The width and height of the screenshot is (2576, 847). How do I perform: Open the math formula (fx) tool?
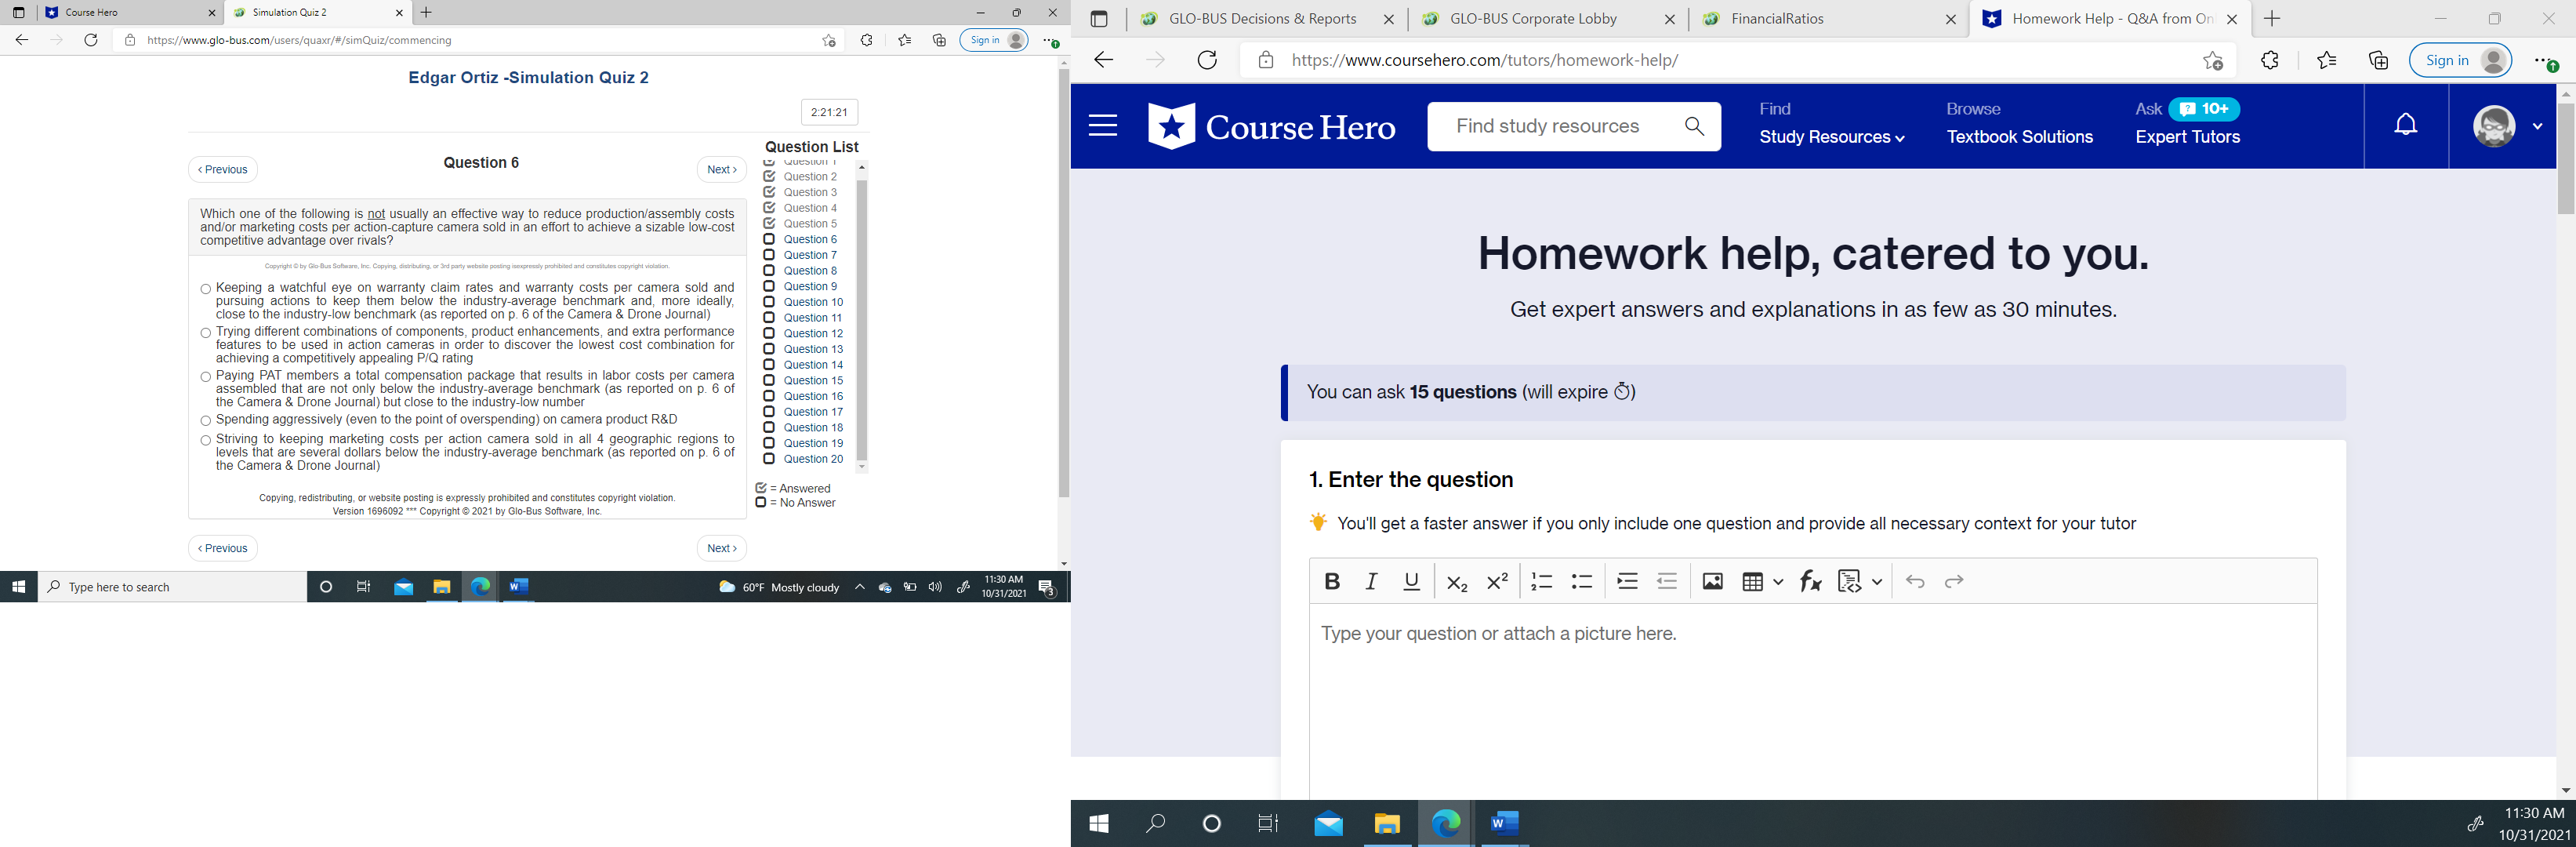1810,581
